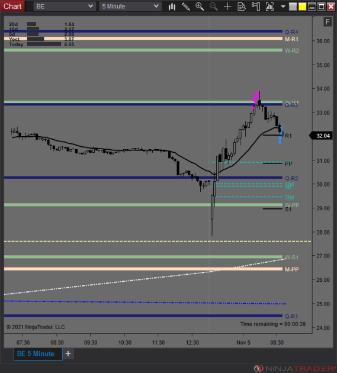337x373 pixels.
Task: Click the S1 daily pivot label
Action: coord(288,210)
